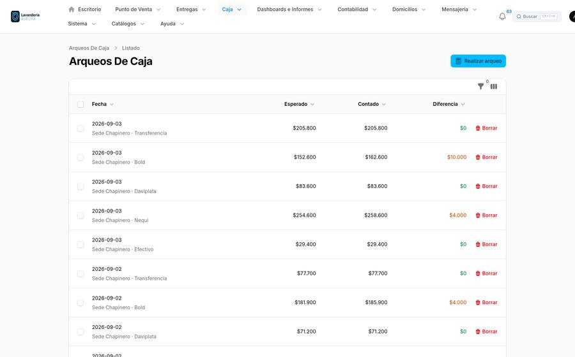Screen dimensions: 575x357
Task: Click 'Sede Chapinero - Nequi' text
Action: [120, 220]
